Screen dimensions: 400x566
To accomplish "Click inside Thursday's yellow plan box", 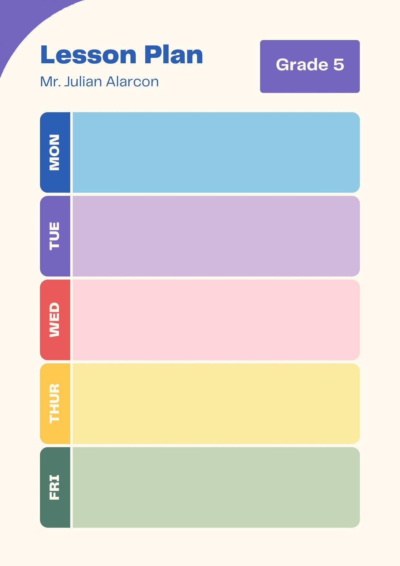I will (x=216, y=404).
